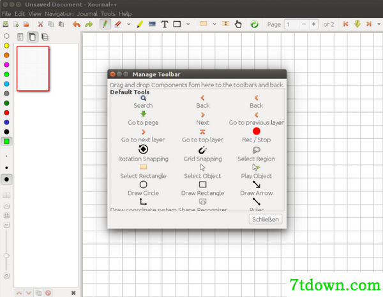
Task: Select the medium line width dot
Action: point(6,168)
